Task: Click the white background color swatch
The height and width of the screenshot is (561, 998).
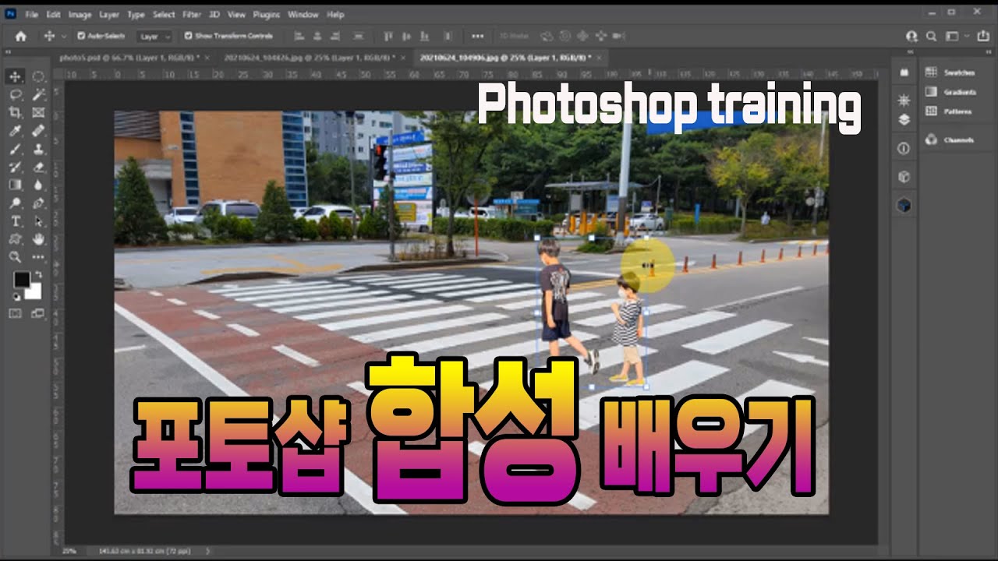Action: tap(33, 291)
